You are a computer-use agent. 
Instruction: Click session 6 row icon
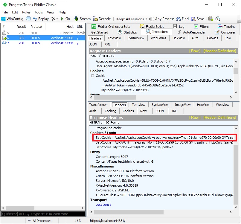click(x=4, y=38)
